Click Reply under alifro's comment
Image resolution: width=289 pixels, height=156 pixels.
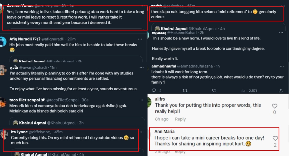pyautogui.click(x=180, y=119)
